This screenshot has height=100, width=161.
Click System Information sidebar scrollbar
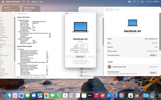pyautogui.click(x=15, y=39)
